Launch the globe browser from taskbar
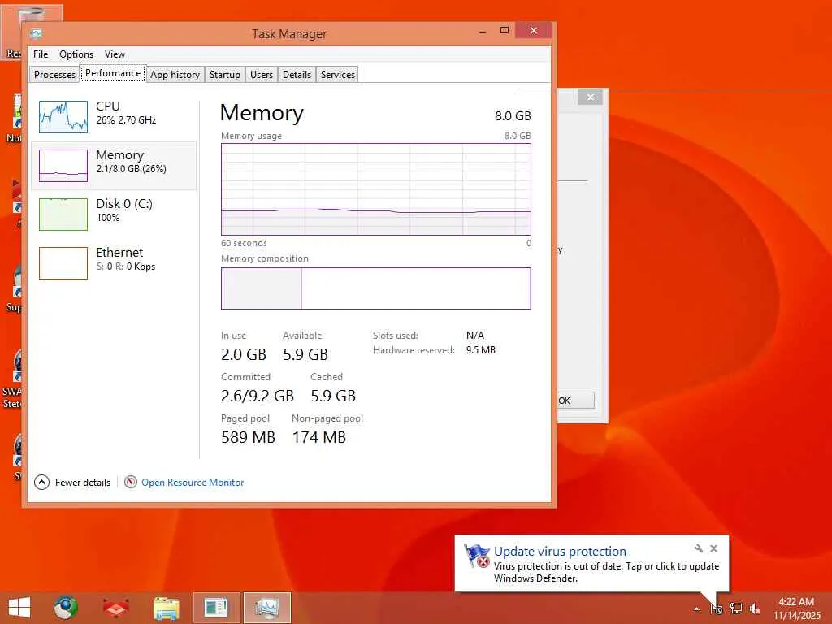Viewport: 832px width, 624px height. [65, 608]
